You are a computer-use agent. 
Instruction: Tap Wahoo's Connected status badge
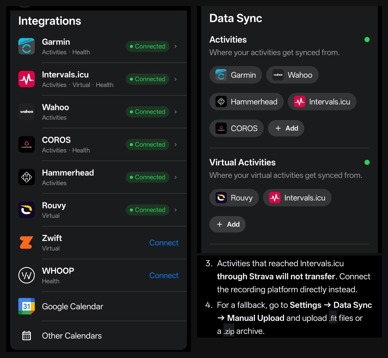coord(147,112)
